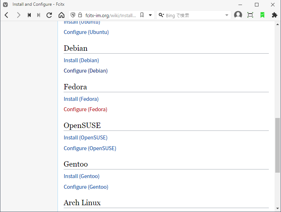The width and height of the screenshot is (281, 212).
Task: Open the Install (Debian) link
Action: (81, 60)
